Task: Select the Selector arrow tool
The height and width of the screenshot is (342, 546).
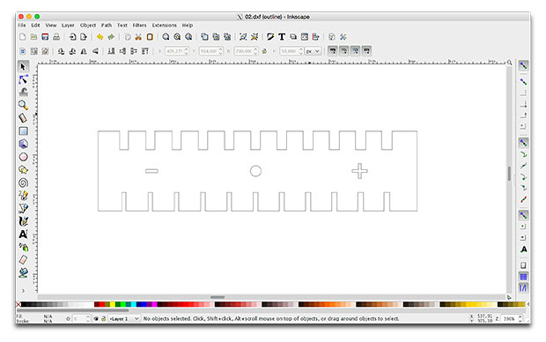Action: pos(23,66)
